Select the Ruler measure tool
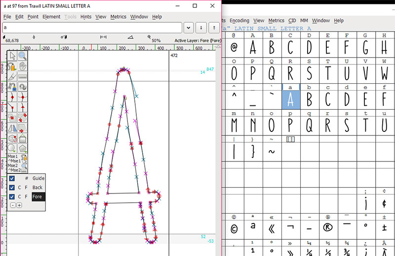The width and height of the screenshot is (395, 256). pyautogui.click(x=22, y=77)
